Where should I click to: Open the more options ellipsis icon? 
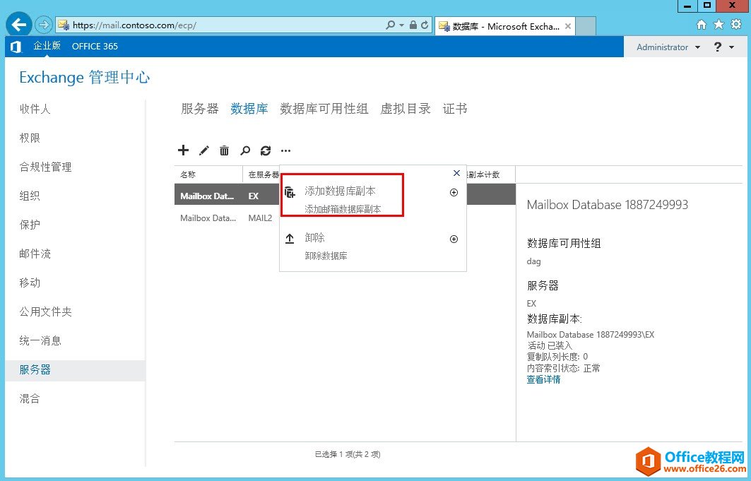coord(285,150)
